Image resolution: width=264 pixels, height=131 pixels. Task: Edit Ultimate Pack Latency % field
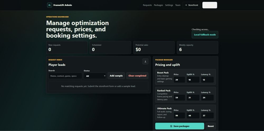pos(208,115)
